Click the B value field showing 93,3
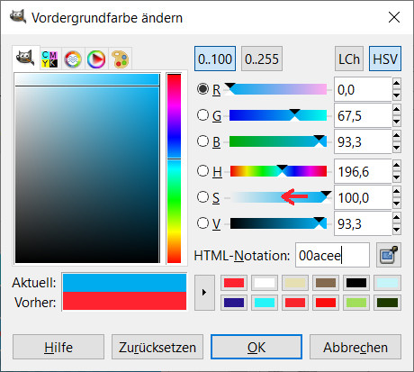The width and height of the screenshot is (414, 372). click(x=363, y=141)
